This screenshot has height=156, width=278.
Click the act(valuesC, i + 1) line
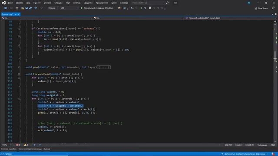coord(53,130)
